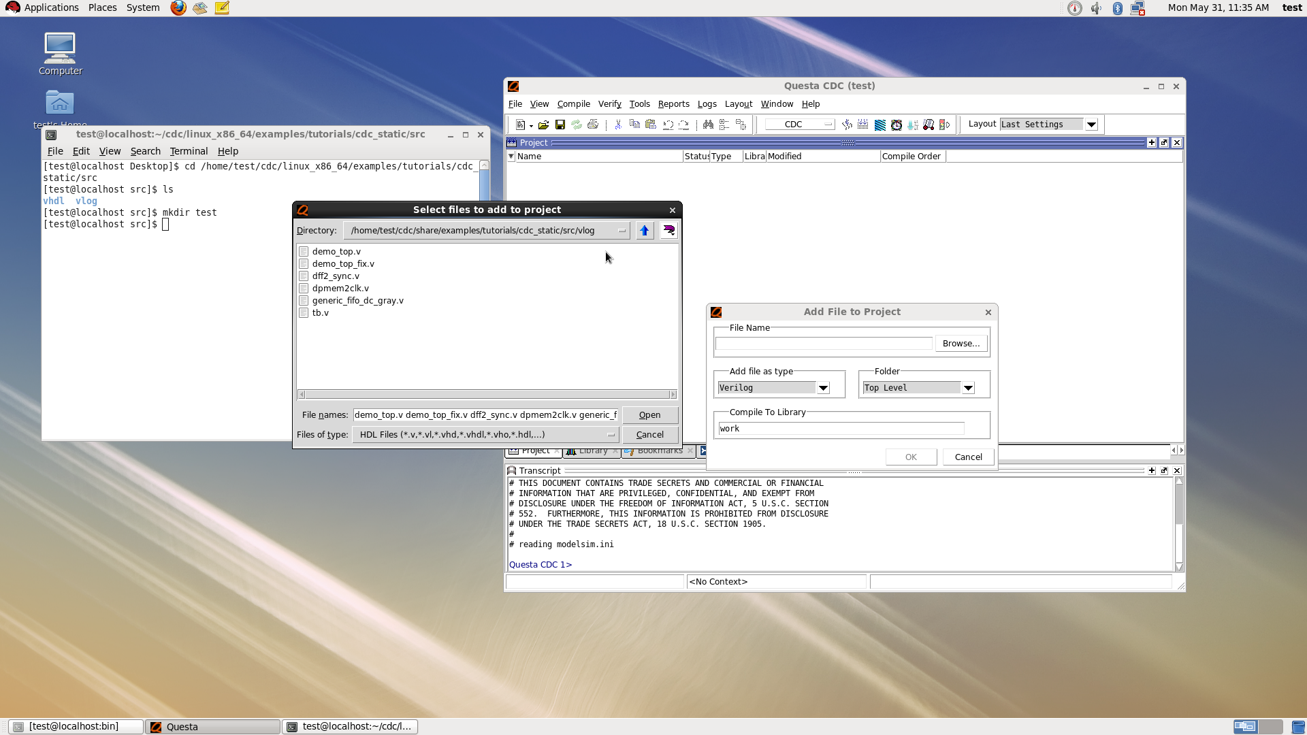This screenshot has width=1307, height=735.
Task: Open the Folder Top Level dropdown
Action: tap(968, 388)
